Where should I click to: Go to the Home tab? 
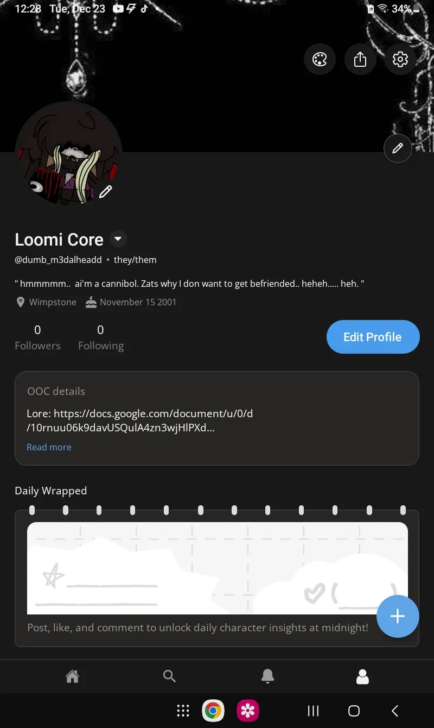pos(72,676)
